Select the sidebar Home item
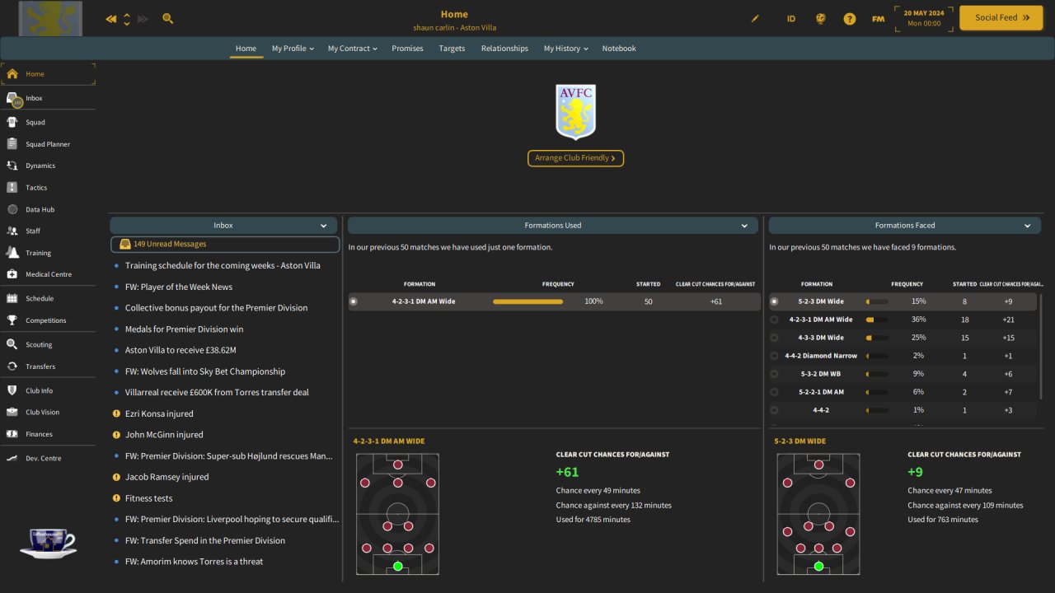 48,74
